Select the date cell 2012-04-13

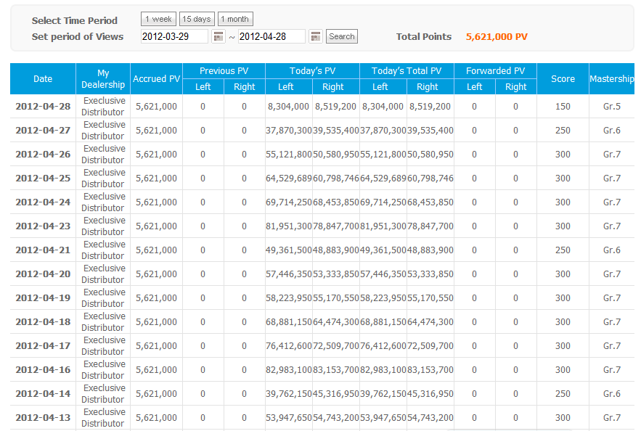click(x=43, y=418)
